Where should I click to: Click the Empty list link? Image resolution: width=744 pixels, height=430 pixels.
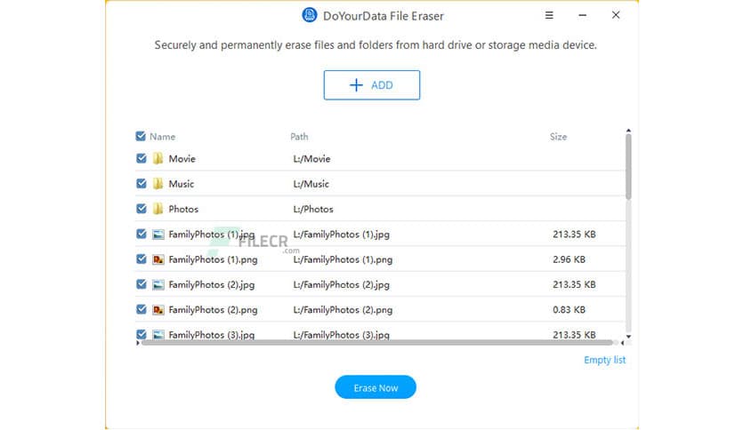click(604, 360)
